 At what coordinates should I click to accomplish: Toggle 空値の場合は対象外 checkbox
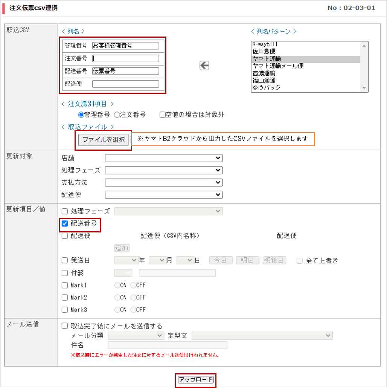(x=162, y=115)
